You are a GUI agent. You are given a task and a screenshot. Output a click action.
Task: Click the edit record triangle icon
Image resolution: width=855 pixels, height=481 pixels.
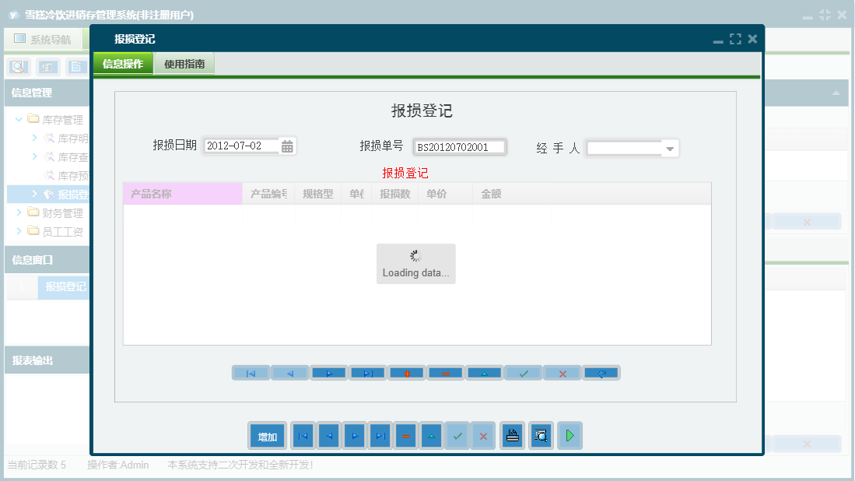click(484, 373)
